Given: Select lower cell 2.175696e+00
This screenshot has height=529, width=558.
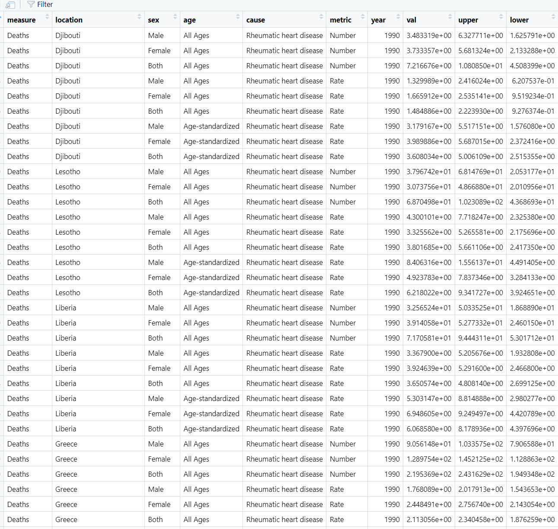Looking at the screenshot, I should [532, 232].
